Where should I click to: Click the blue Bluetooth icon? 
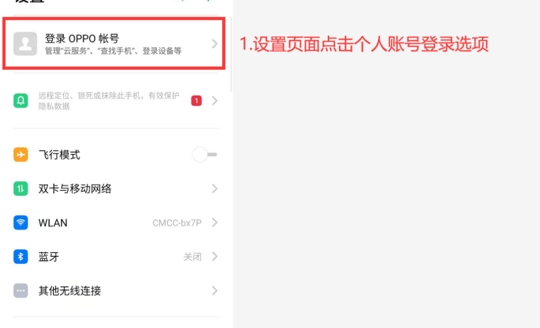[x=20, y=257]
